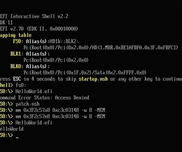182x152 pixels.
Task: Click the EFI Interactive Shell v2.2 title line
Action: pyautogui.click(x=34, y=16)
